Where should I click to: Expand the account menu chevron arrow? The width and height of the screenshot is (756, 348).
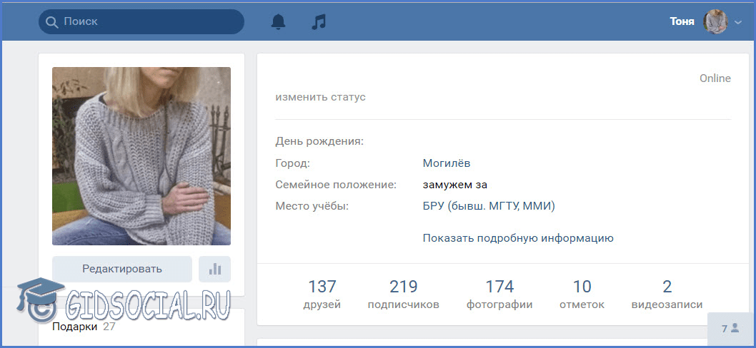pos(738,23)
